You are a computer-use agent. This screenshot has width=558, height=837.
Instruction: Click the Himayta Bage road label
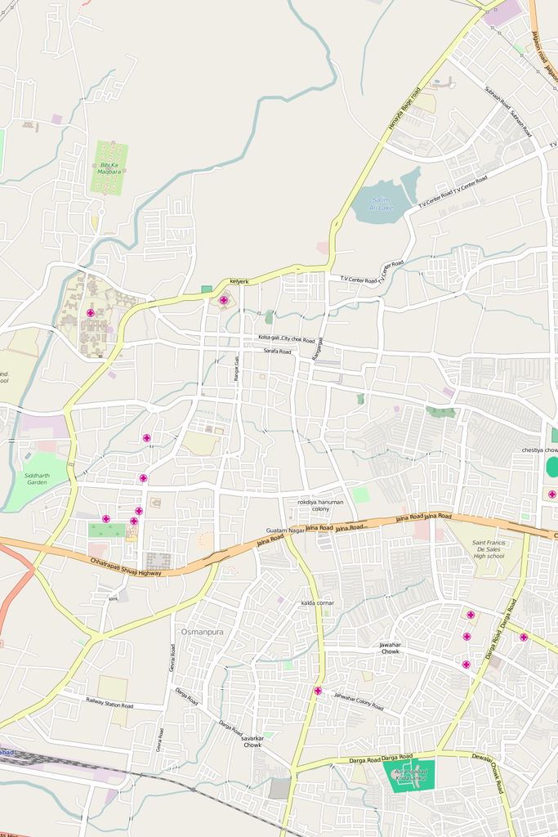click(x=404, y=109)
